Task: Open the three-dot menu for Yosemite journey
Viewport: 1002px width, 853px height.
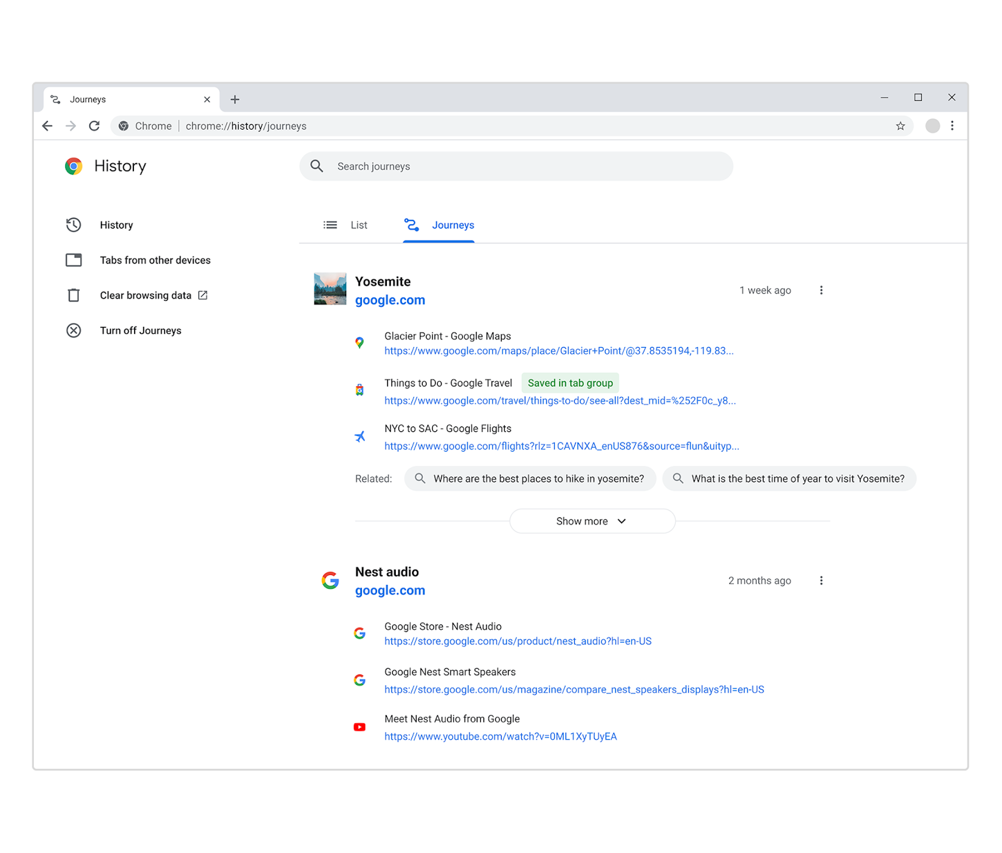Action: click(821, 290)
